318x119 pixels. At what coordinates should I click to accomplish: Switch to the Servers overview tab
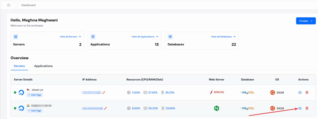(x=19, y=66)
